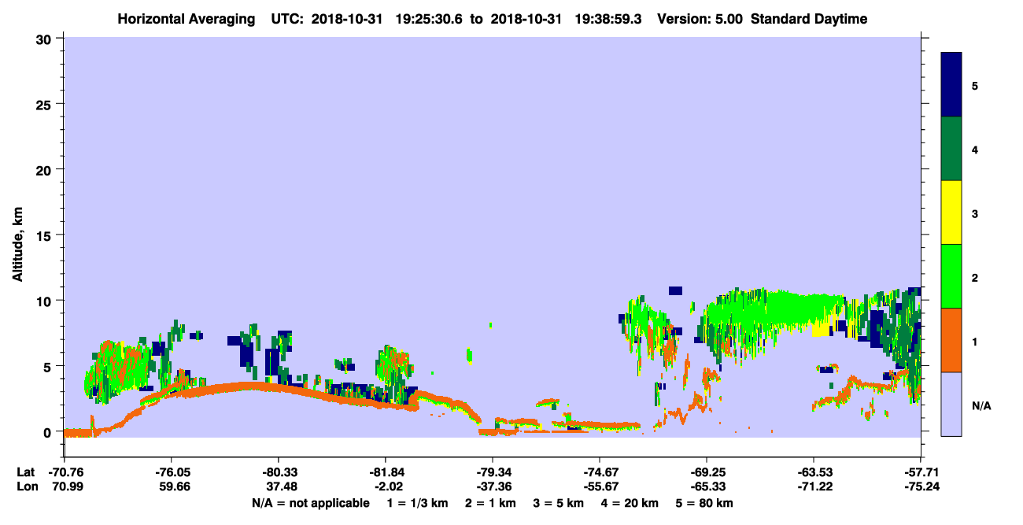This screenshot has height=525, width=1023.
Task: Click the legend text "N/A = not applicable"
Action: point(311,503)
